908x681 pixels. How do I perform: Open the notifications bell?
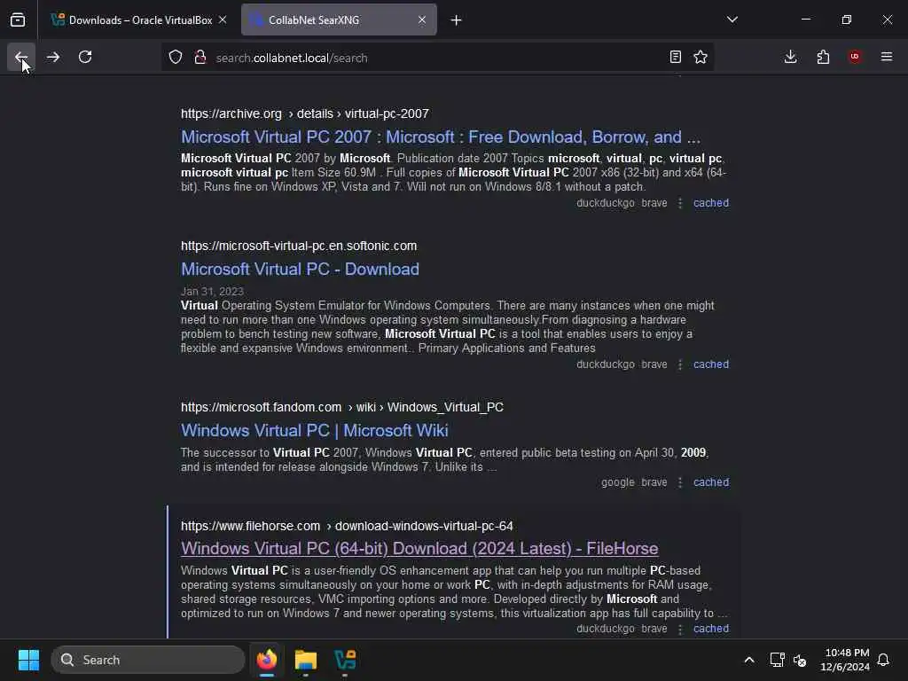[x=883, y=660]
